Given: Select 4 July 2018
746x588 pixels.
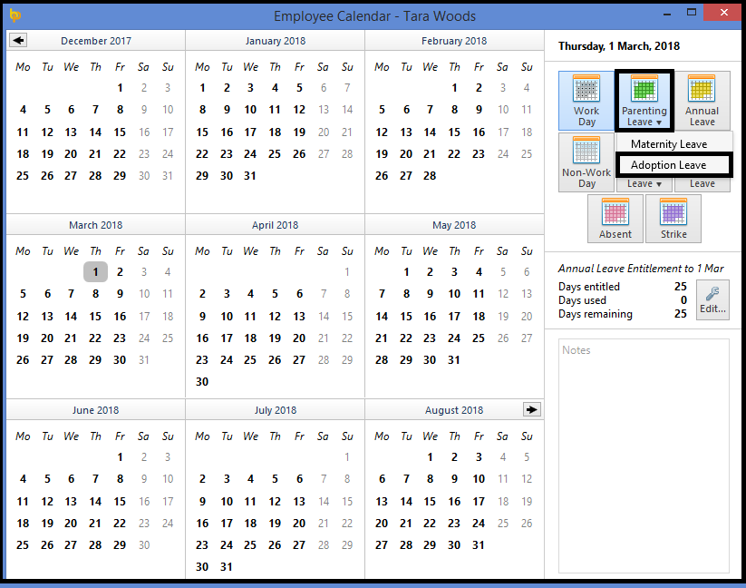Looking at the screenshot, I should coord(250,479).
